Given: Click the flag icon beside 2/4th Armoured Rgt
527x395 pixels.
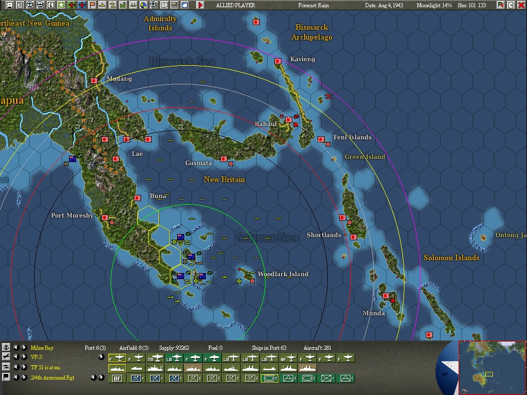Looking at the screenshot, I should click(x=6, y=377).
